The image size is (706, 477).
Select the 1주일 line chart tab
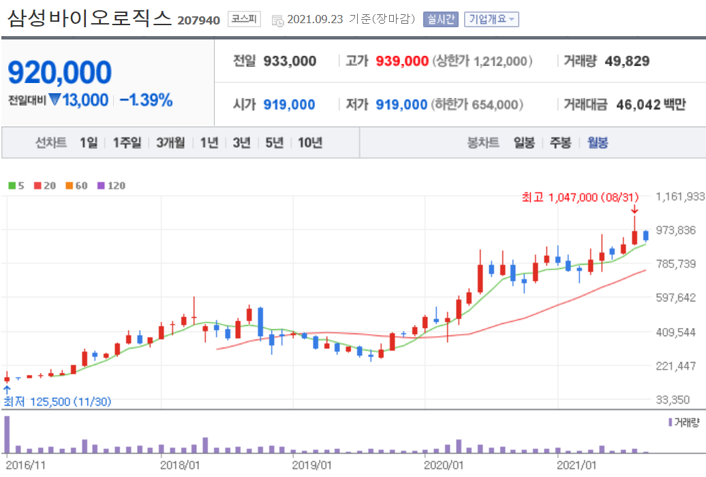click(127, 143)
